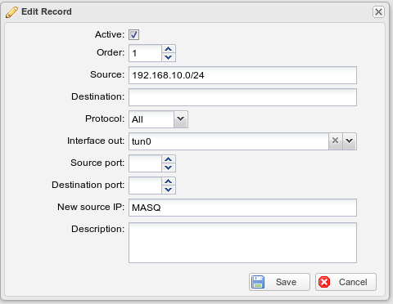This screenshot has height=304, width=393.
Task: Open the Protocol dropdown arrow
Action: pos(180,119)
